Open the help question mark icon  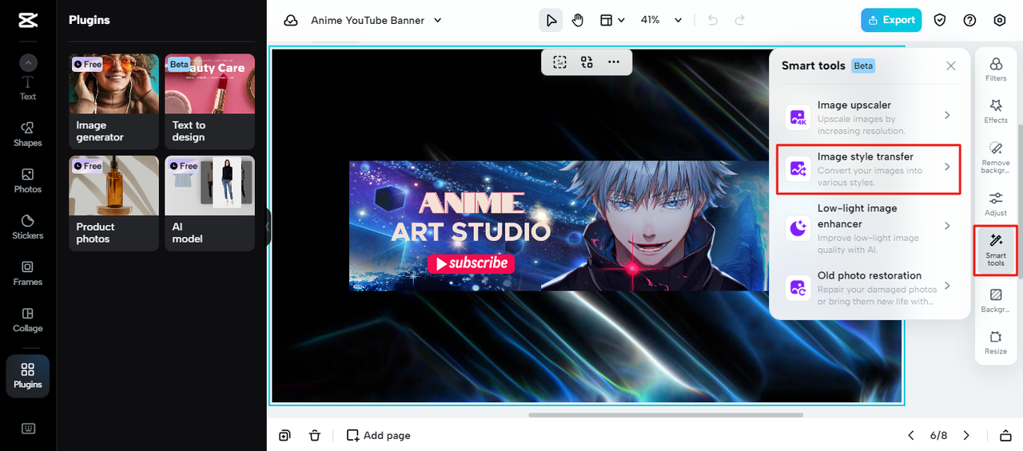(x=969, y=20)
